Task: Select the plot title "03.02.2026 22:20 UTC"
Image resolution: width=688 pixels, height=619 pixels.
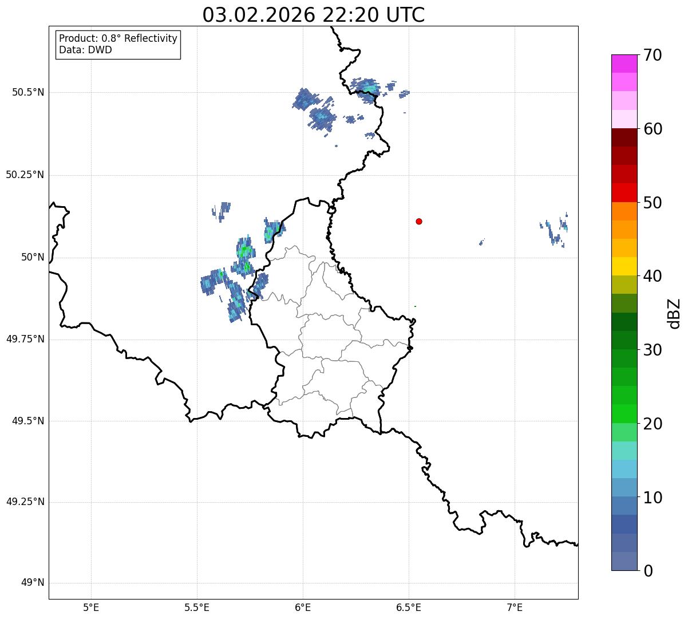Action: pos(314,15)
